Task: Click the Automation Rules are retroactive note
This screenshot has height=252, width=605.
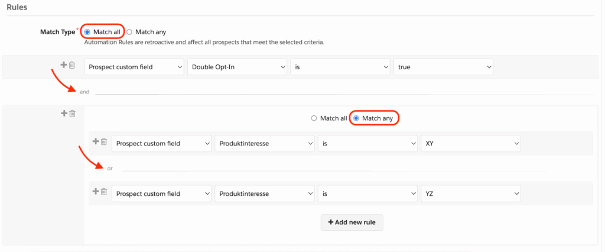Action: pos(204,42)
